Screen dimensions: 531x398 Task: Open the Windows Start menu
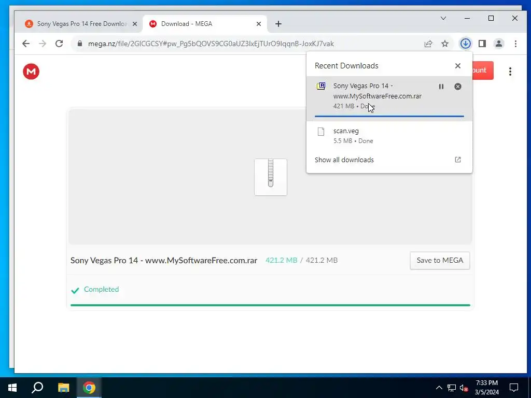point(12,388)
